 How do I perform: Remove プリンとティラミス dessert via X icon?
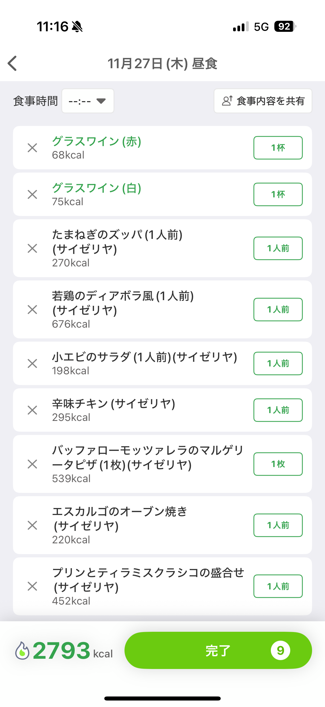32,586
